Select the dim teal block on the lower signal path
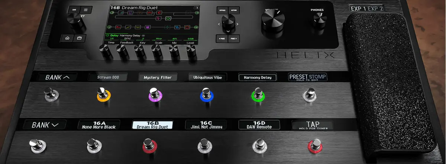Screen dimensions: 446x164 (x=168, y=27)
